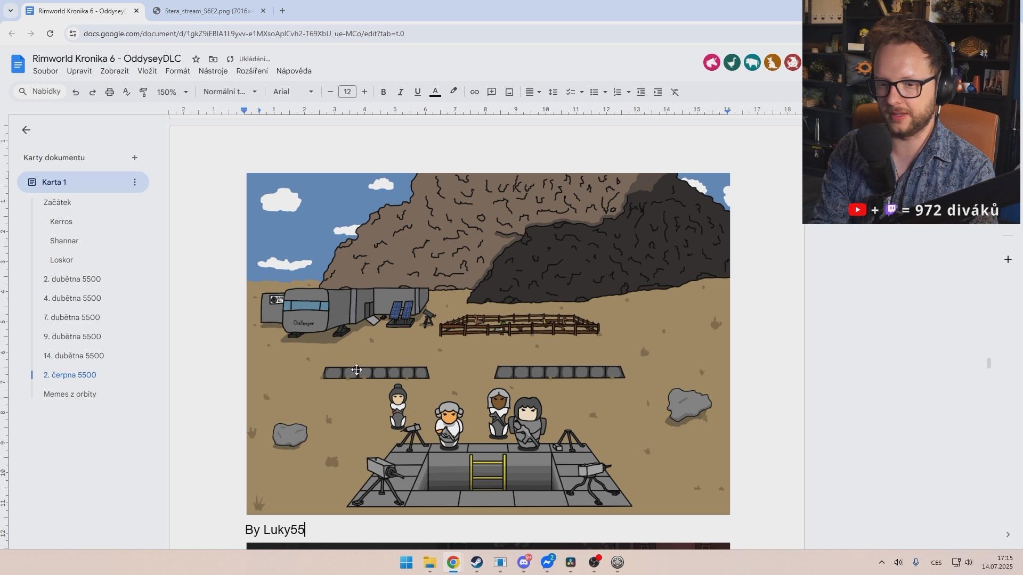
Task: Decrease font size with minus
Action: point(330,92)
